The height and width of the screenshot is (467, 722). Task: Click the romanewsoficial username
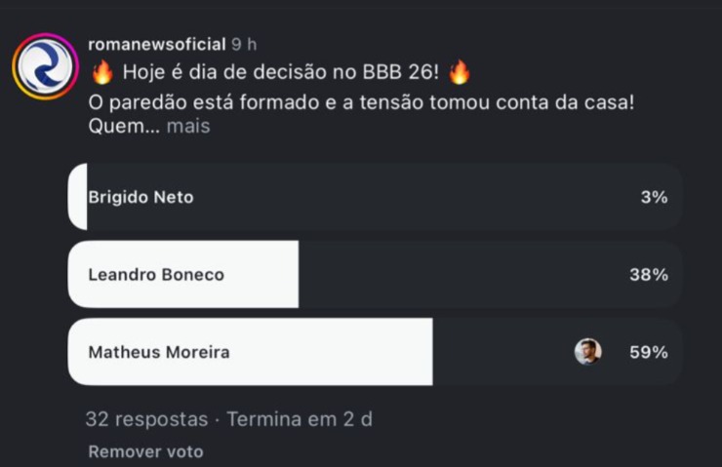tap(156, 45)
